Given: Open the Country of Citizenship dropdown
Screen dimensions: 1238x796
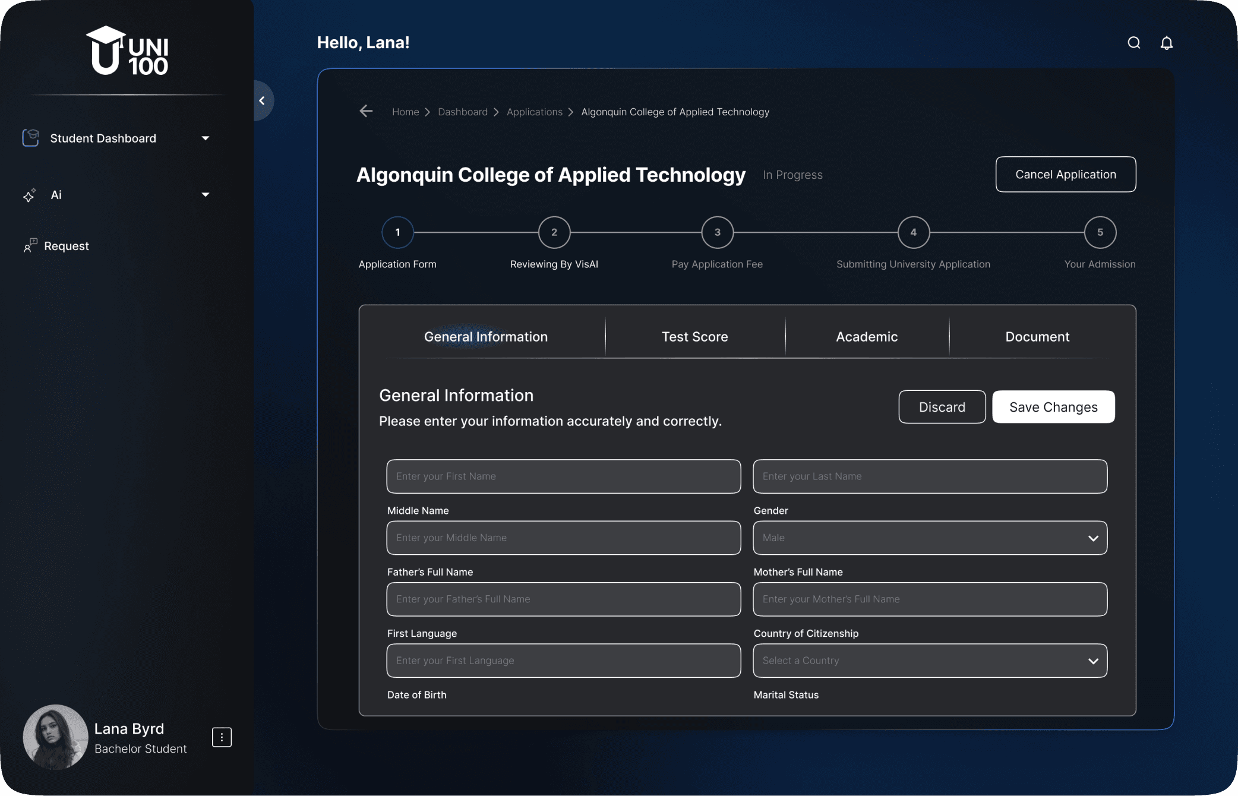Looking at the screenshot, I should click(930, 661).
